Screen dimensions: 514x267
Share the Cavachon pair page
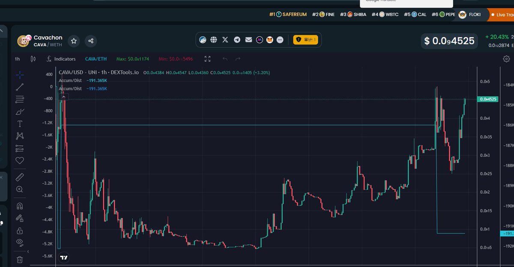tap(91, 41)
